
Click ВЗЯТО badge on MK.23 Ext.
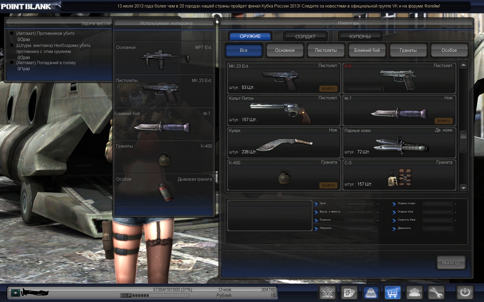[x=328, y=89]
